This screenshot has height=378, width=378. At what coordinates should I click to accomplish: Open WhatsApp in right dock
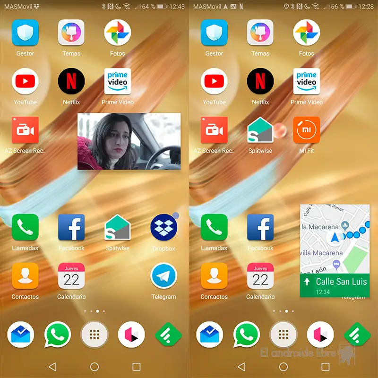pyautogui.click(x=246, y=335)
